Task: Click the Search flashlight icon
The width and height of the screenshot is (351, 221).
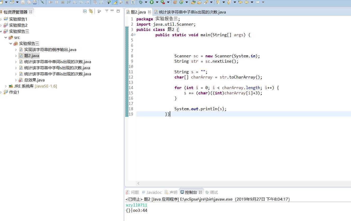Action: point(206,2)
